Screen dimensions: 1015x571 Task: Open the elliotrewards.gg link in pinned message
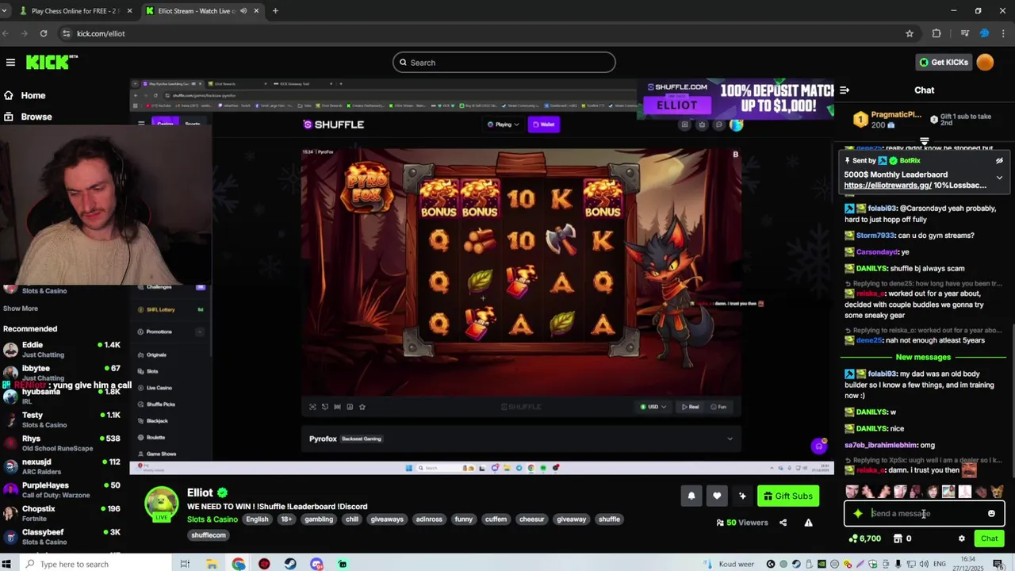[x=887, y=186]
